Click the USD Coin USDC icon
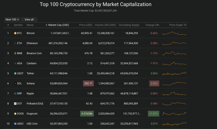This screenshot has width=217, height=129. (x=15, y=124)
